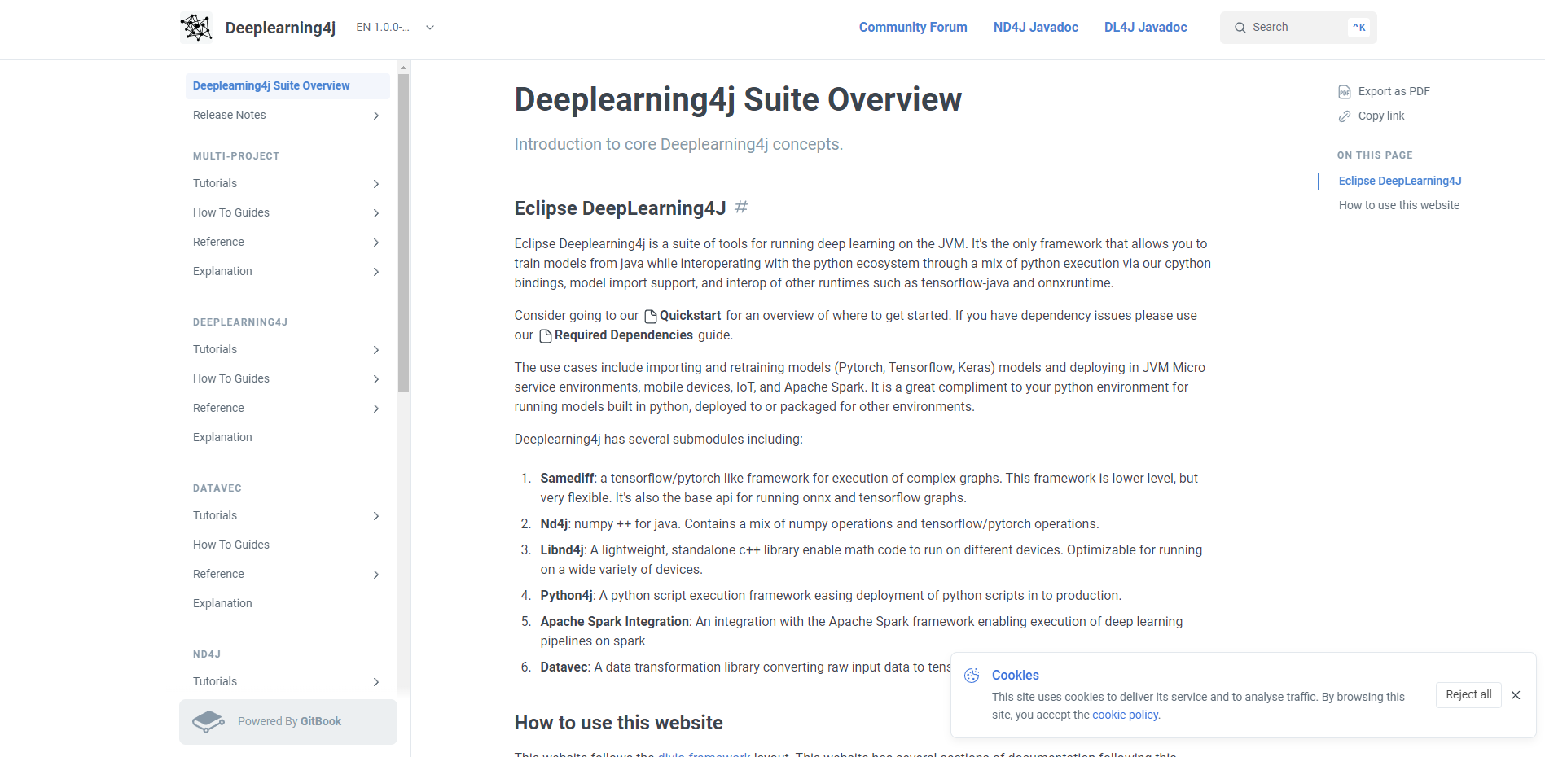1545x757 pixels.
Task: Expand the Release Notes section
Action: (x=376, y=115)
